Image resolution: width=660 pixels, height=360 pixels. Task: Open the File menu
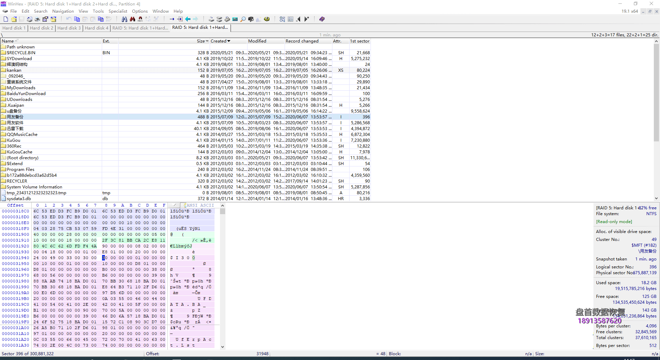pyautogui.click(x=13, y=11)
